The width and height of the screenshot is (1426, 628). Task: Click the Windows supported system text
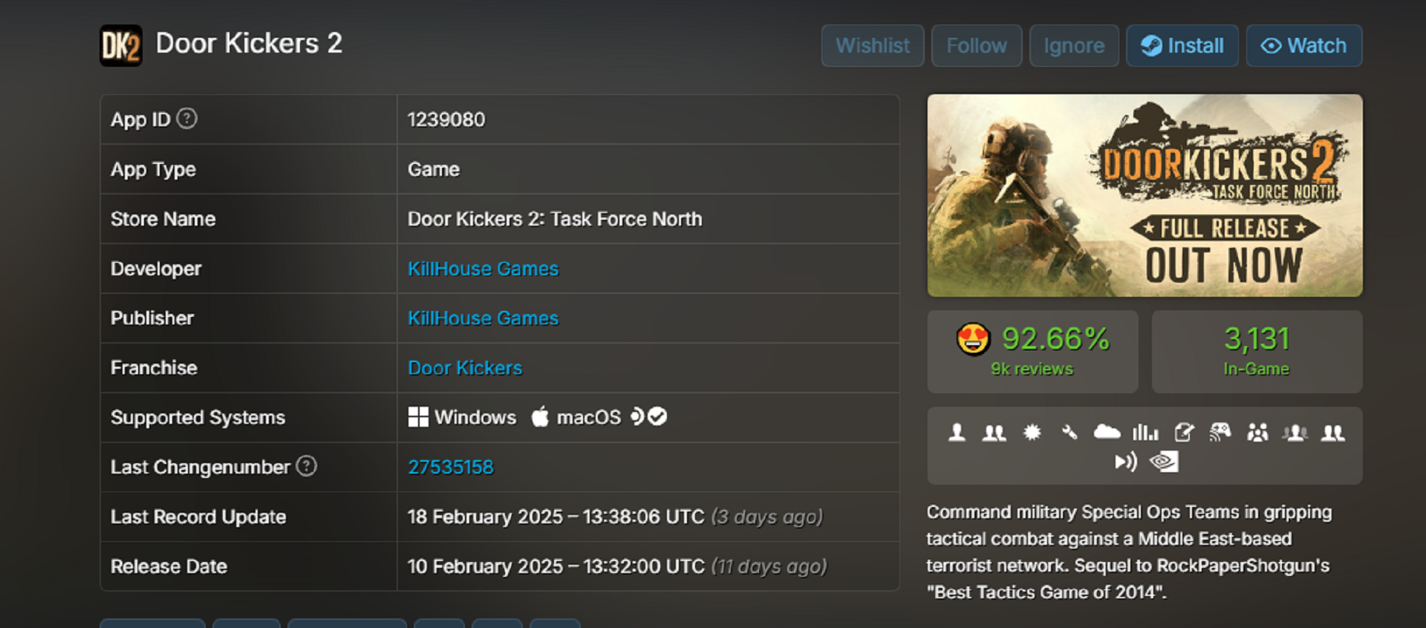(x=475, y=417)
